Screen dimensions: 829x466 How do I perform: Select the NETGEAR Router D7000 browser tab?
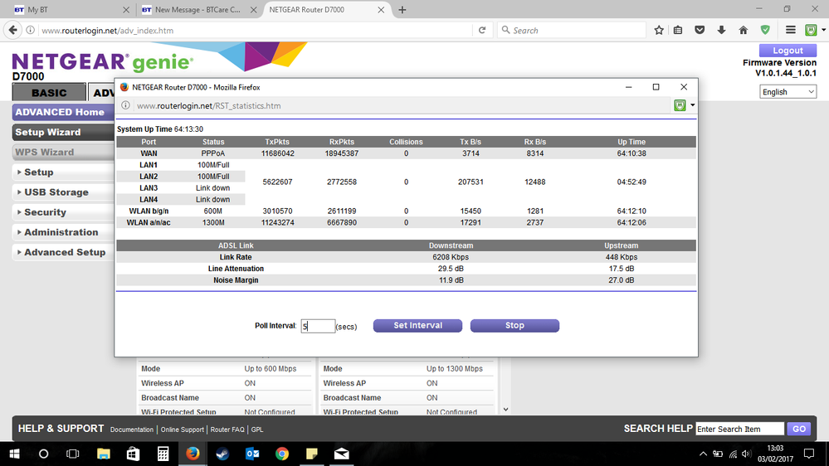[x=326, y=9]
